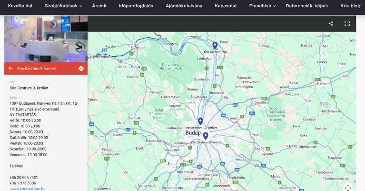Click the share map icon
Viewport: 365px width, 191px height.
click(x=331, y=23)
